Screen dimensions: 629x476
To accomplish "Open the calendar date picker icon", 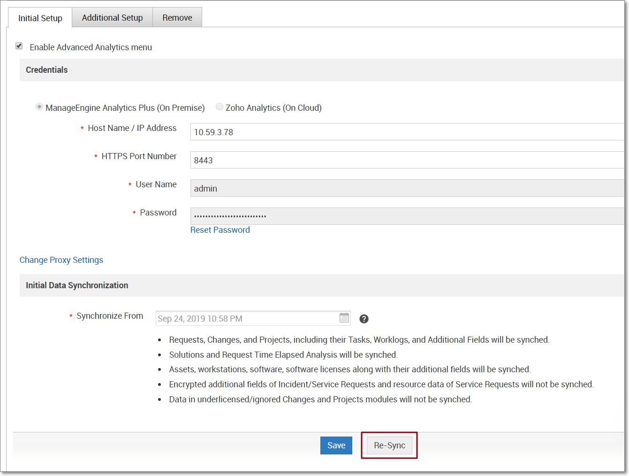I will tap(344, 318).
